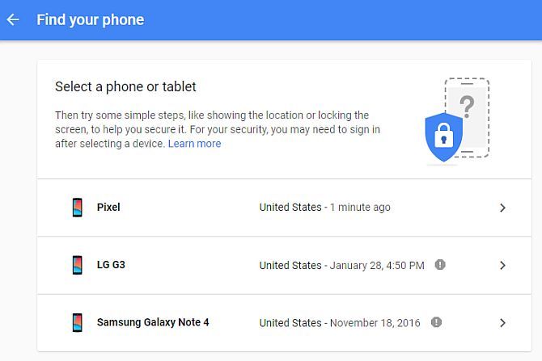The height and width of the screenshot is (361, 542).
Task: Click Pixel's United States 1 minute ago status
Action: (324, 208)
